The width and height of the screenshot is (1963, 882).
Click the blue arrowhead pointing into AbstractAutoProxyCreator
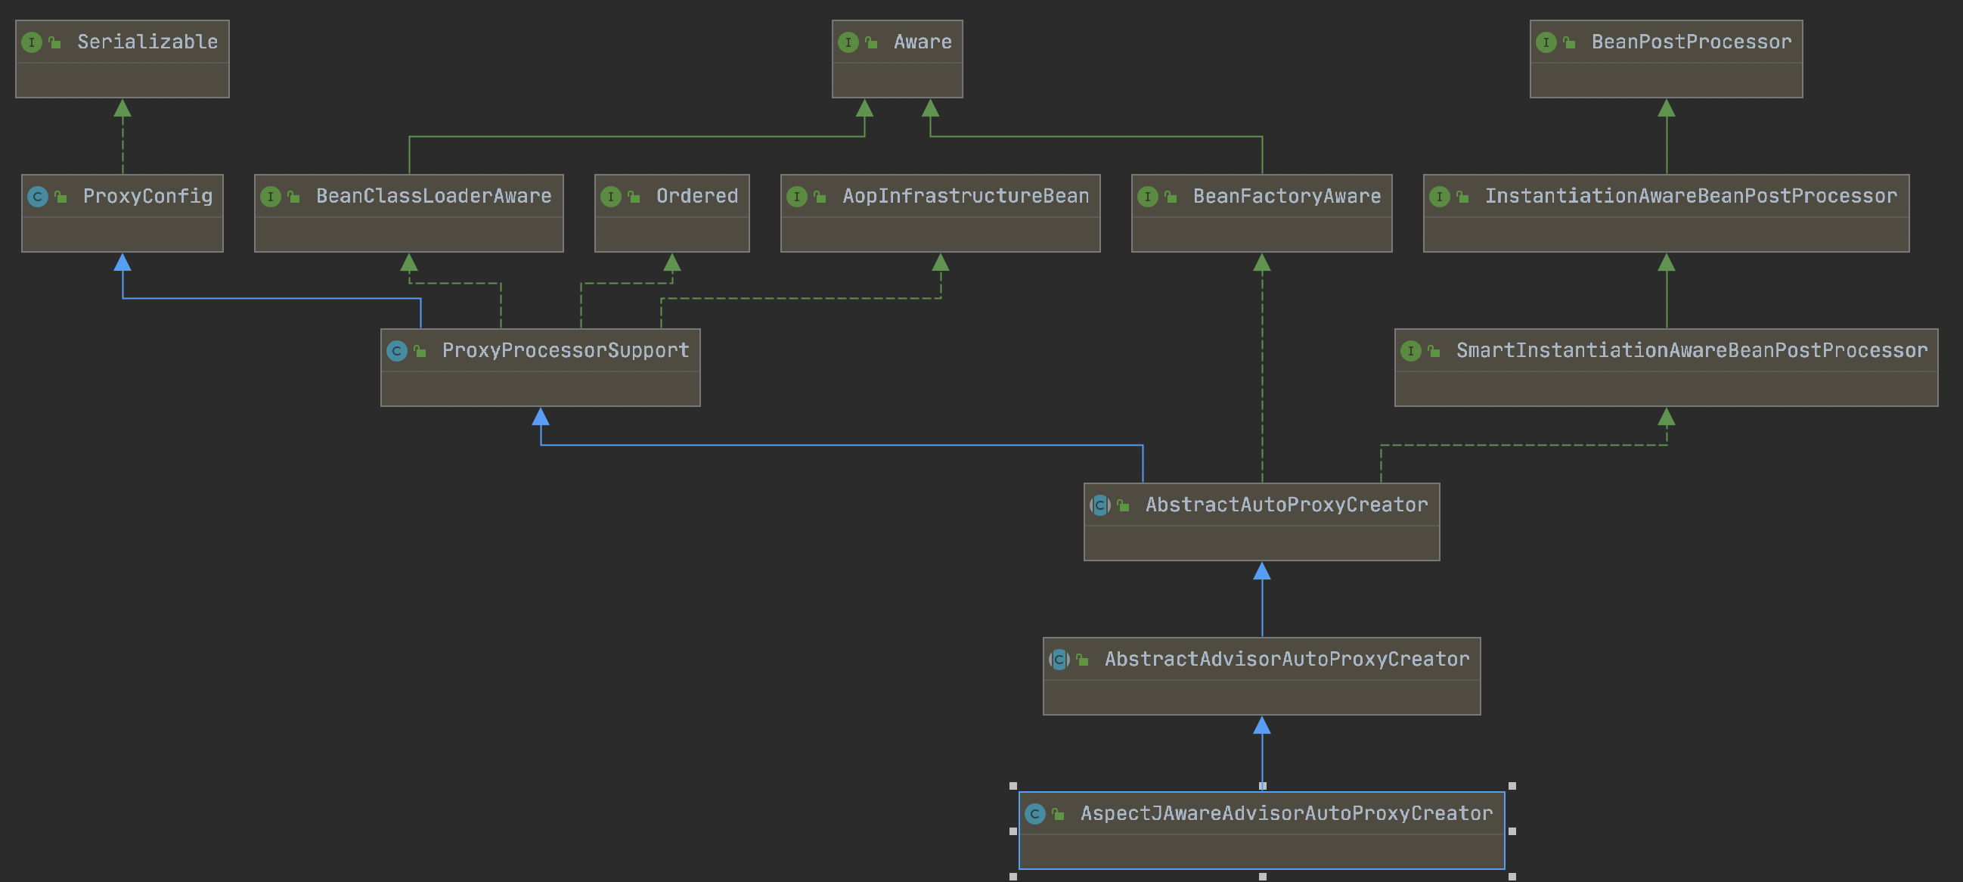click(1262, 571)
